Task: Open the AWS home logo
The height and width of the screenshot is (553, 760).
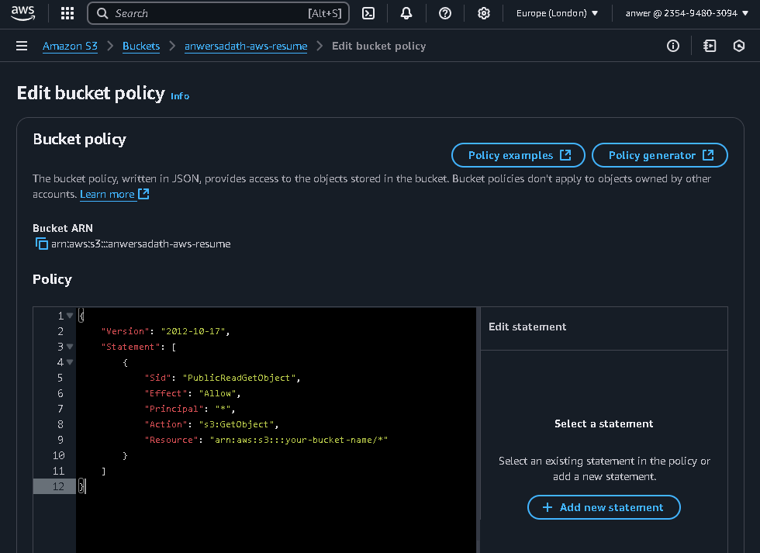Action: [x=22, y=13]
